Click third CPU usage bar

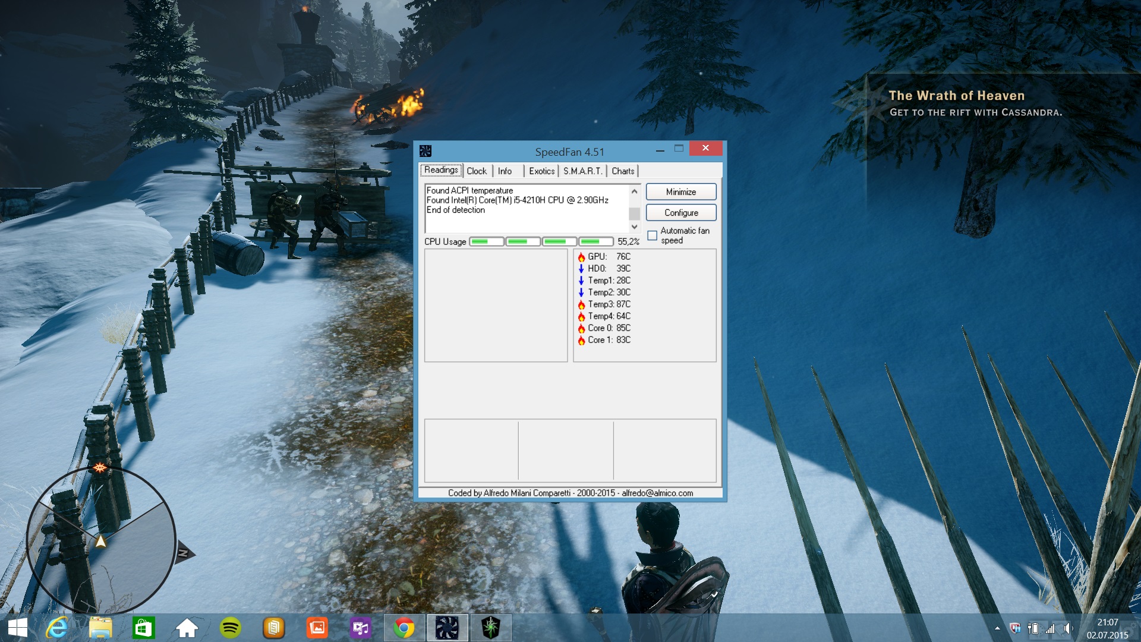[x=559, y=241]
